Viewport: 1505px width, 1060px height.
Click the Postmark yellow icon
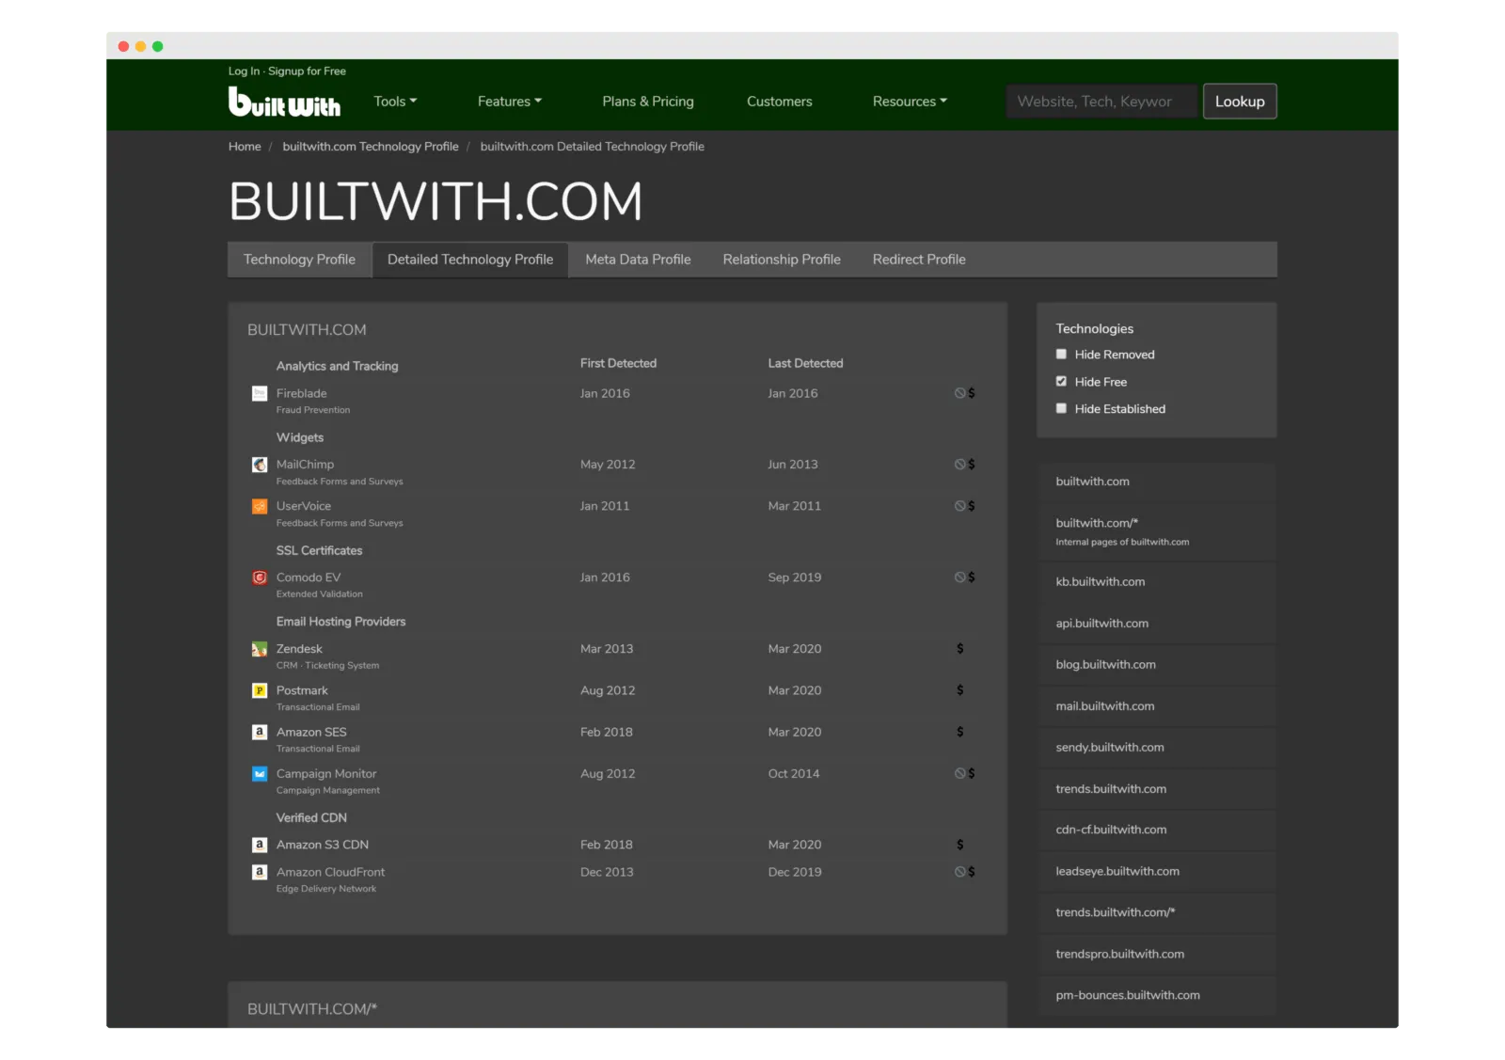(x=260, y=690)
